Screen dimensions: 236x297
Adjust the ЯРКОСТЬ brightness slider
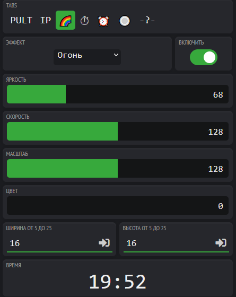(118, 94)
